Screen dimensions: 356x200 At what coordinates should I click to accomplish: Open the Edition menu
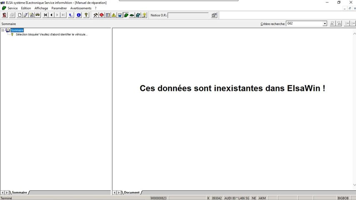26,8
